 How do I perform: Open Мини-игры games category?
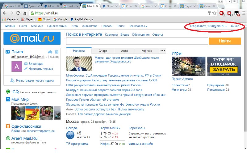tap(179, 90)
